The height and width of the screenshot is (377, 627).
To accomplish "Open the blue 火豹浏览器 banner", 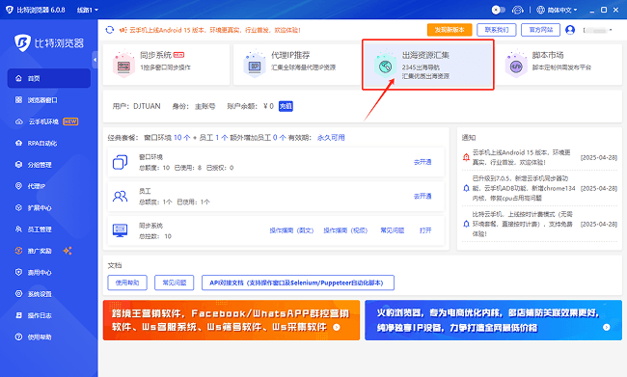I will tap(494, 320).
